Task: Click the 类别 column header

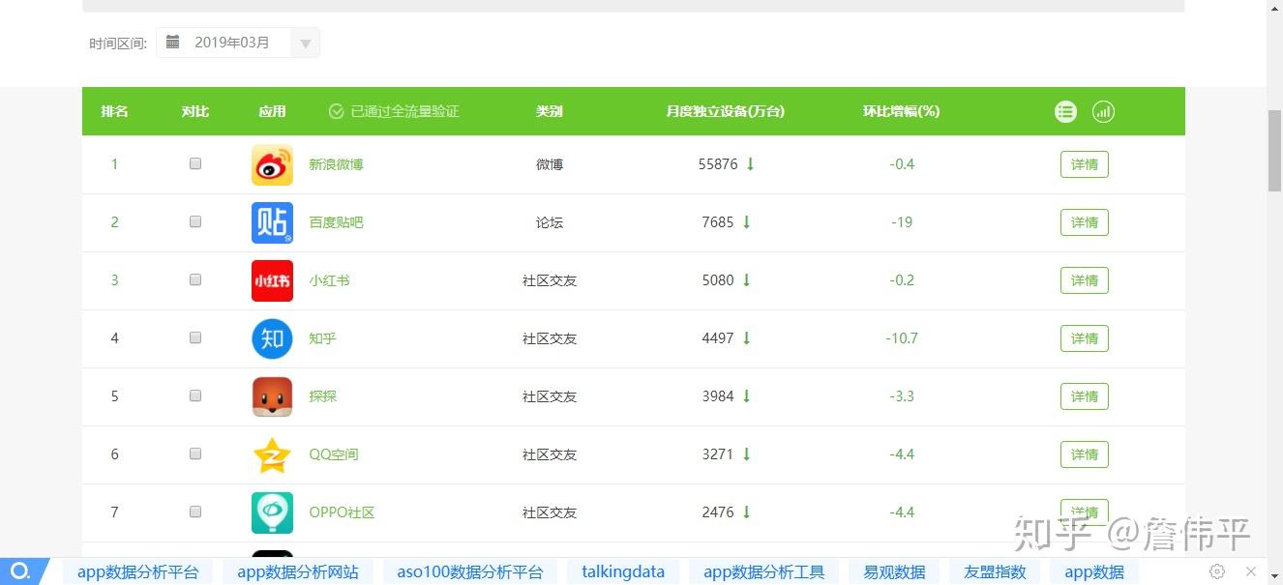Action: pyautogui.click(x=550, y=111)
